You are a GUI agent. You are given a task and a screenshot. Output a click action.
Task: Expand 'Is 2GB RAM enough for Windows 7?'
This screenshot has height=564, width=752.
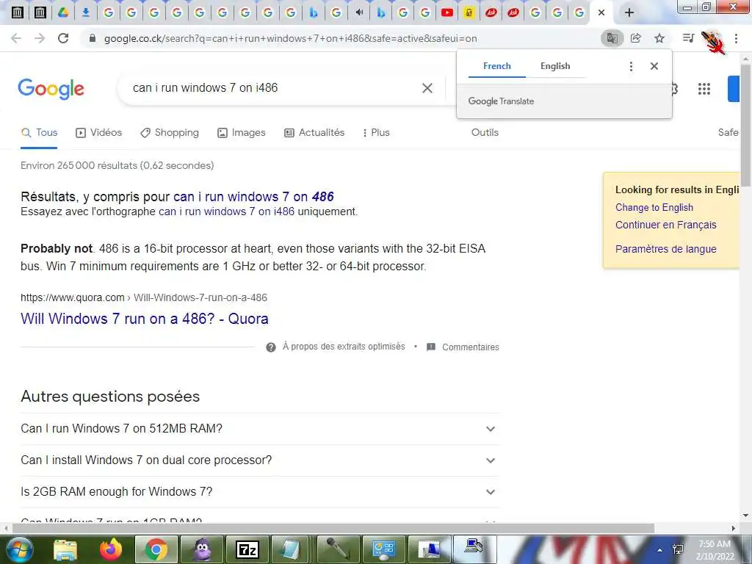[x=260, y=492]
